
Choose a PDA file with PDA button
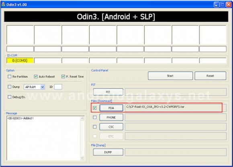tap(111, 108)
